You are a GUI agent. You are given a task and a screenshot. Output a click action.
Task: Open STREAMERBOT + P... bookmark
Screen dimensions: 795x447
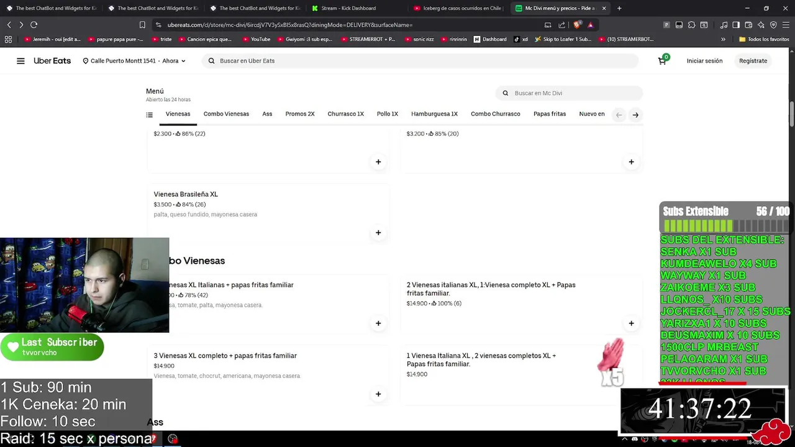368,39
